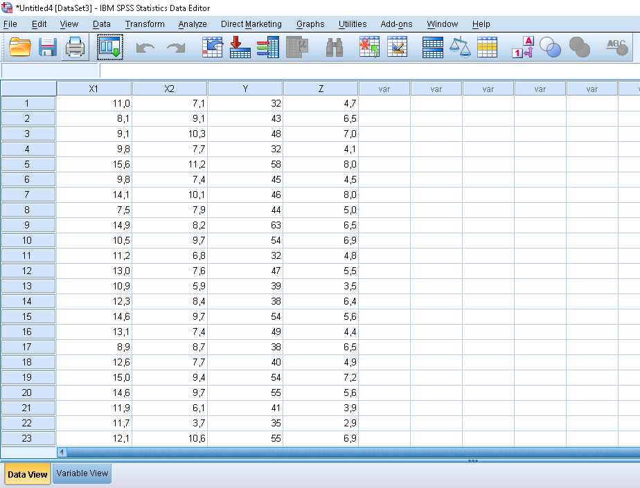Click the Insert Cases toolbar icon
The width and height of the screenshot is (640, 488).
[x=369, y=47]
